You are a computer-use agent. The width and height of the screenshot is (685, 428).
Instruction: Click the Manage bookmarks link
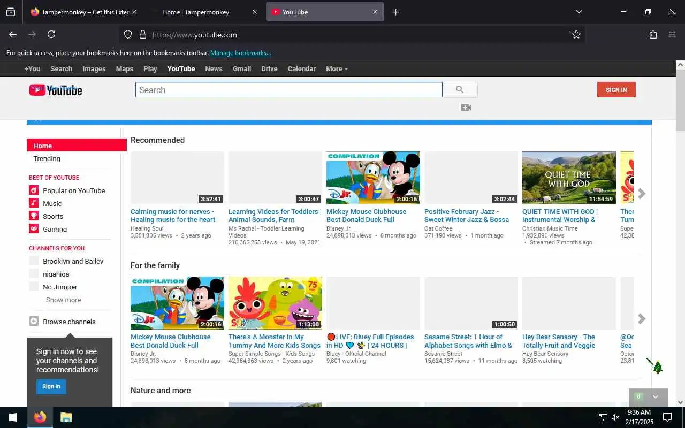click(x=241, y=53)
